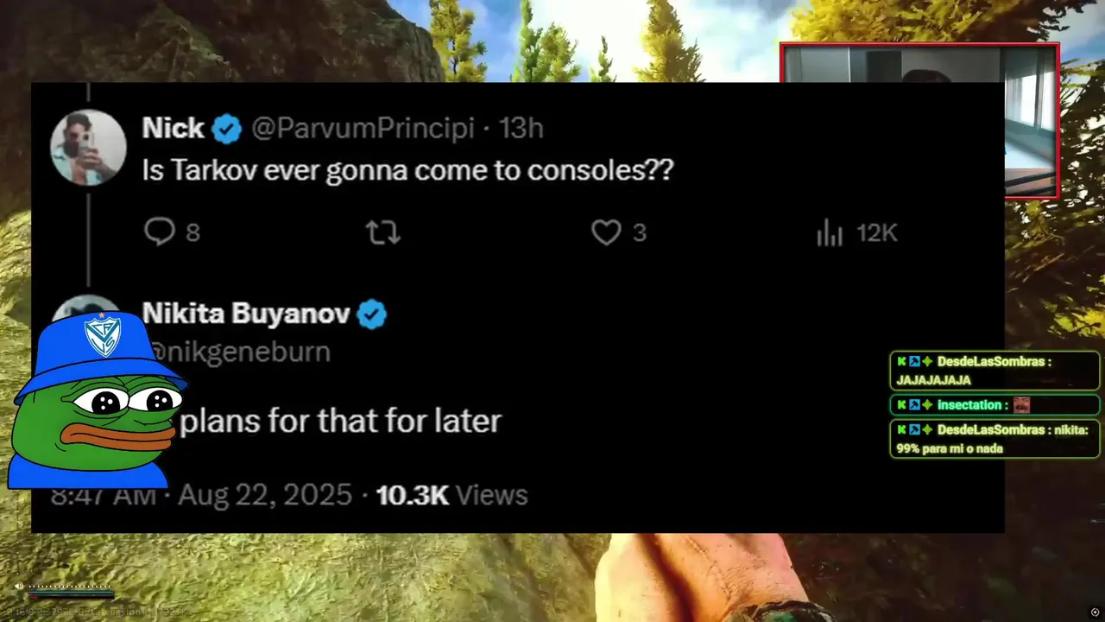1105x622 pixels.
Task: Click the small target icon in the bottom right corner
Action: pyautogui.click(x=1095, y=612)
